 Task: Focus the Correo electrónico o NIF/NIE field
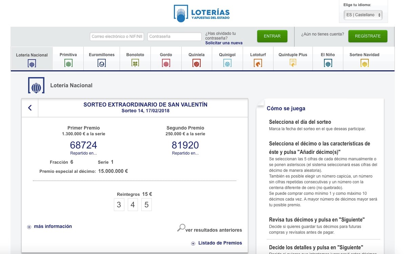[117, 37]
